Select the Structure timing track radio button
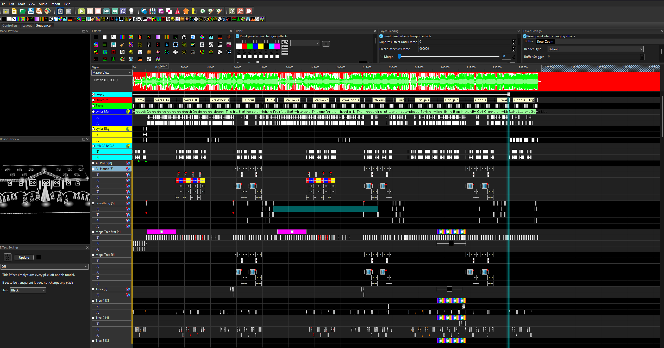Viewport: 664px width, 348px height. (x=93, y=100)
